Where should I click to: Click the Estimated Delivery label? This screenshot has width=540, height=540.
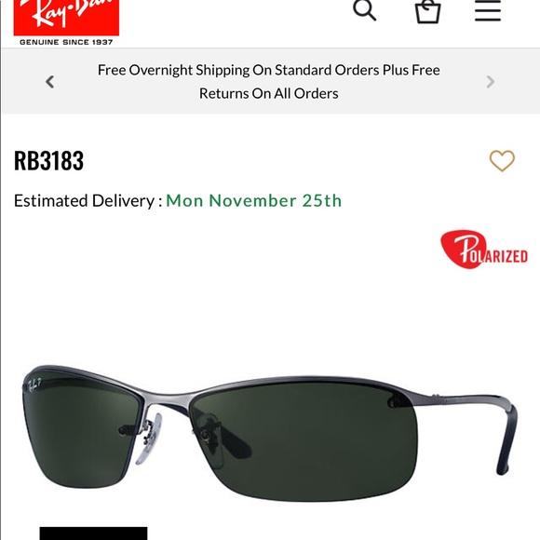[x=88, y=201]
